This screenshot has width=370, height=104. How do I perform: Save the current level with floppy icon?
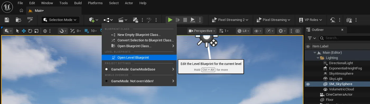coord(7,20)
